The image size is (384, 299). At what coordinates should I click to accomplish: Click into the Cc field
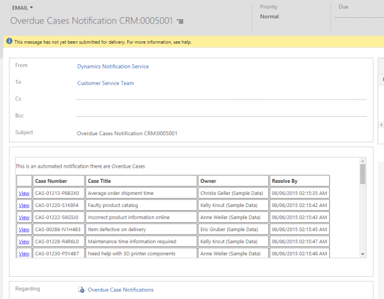click(222, 99)
